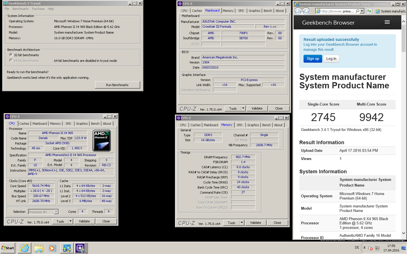Click the CPU-Z CPU window title icon

tap(7, 117)
